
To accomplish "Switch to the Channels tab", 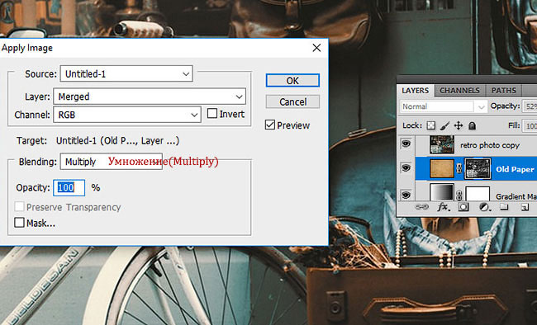I will click(459, 91).
